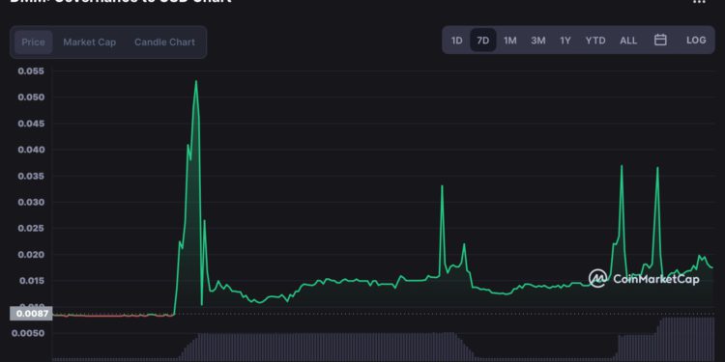Open the calendar date picker

pos(660,41)
